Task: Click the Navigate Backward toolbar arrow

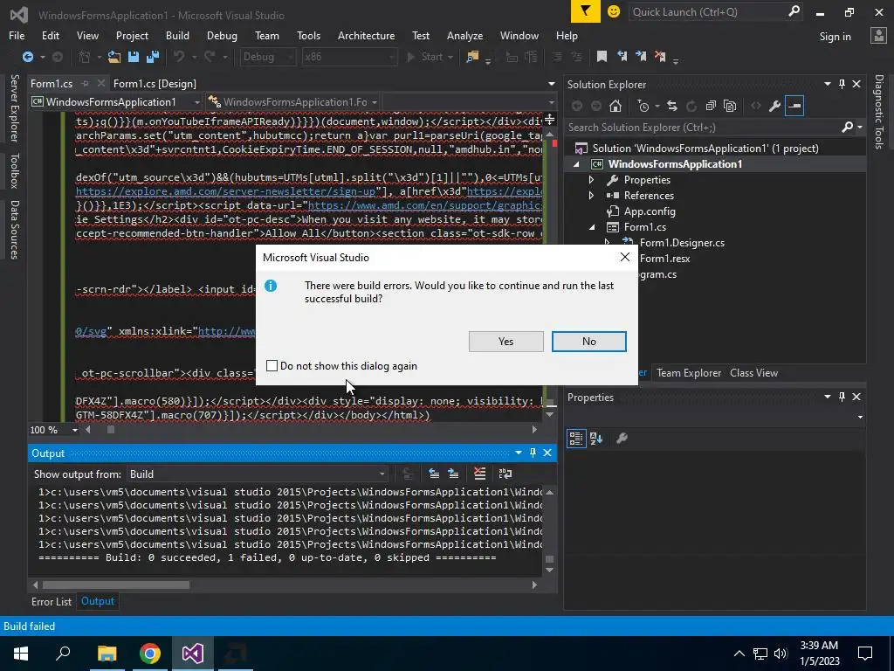Action: click(x=27, y=57)
